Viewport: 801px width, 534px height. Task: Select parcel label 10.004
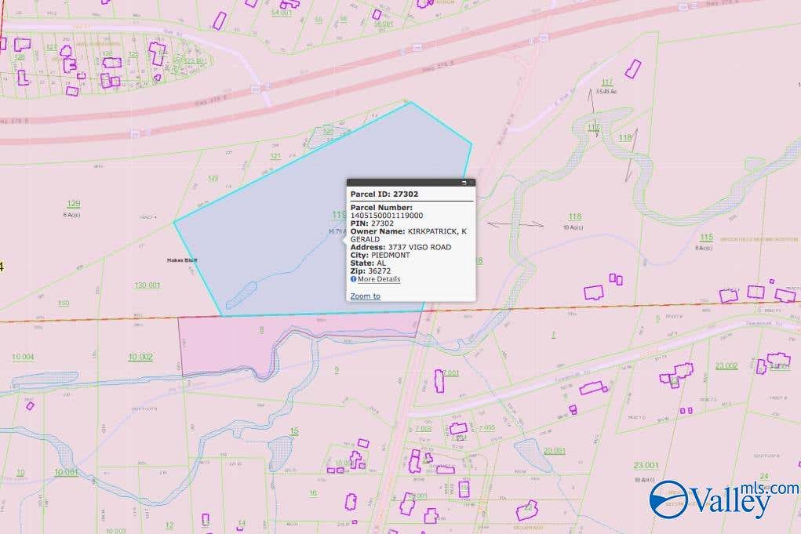23,357
